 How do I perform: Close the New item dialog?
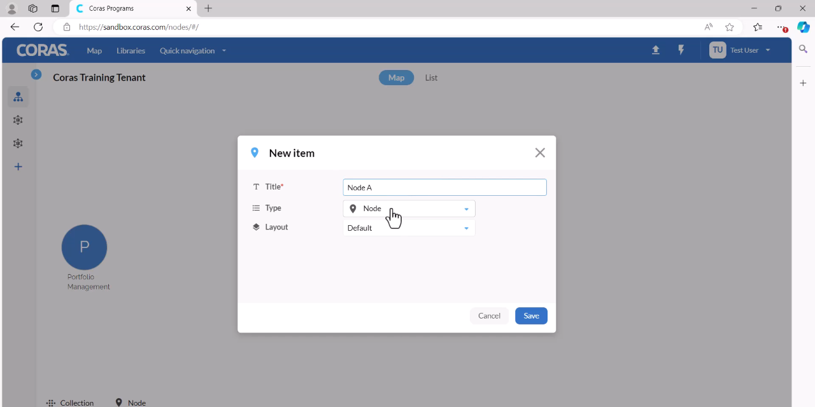tap(540, 153)
